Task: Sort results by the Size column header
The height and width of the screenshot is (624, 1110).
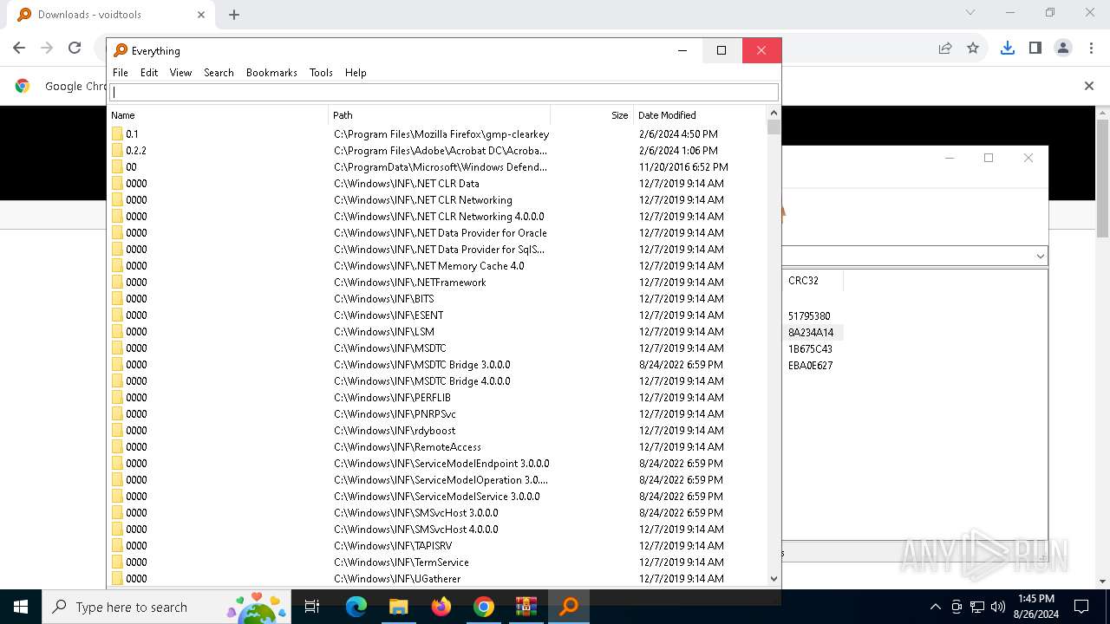Action: click(591, 115)
